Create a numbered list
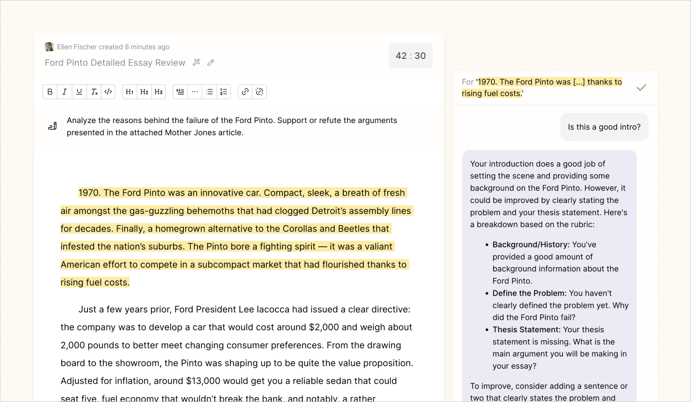 pyautogui.click(x=224, y=92)
